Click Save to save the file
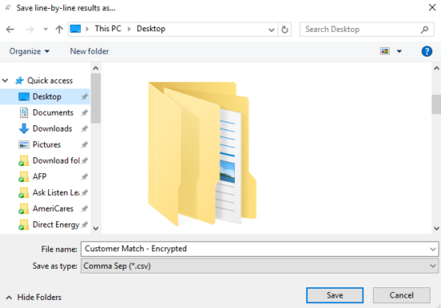Image resolution: width=441 pixels, height=308 pixels. pyautogui.click(x=334, y=295)
